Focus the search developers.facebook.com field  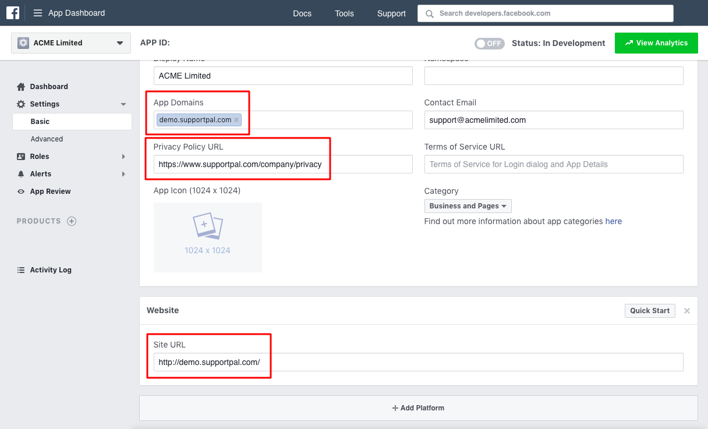[x=546, y=13]
